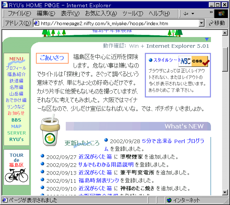Expand the Back button history arrow

click(x=193, y=14)
